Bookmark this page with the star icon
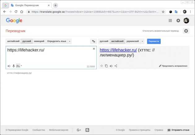 163,12
